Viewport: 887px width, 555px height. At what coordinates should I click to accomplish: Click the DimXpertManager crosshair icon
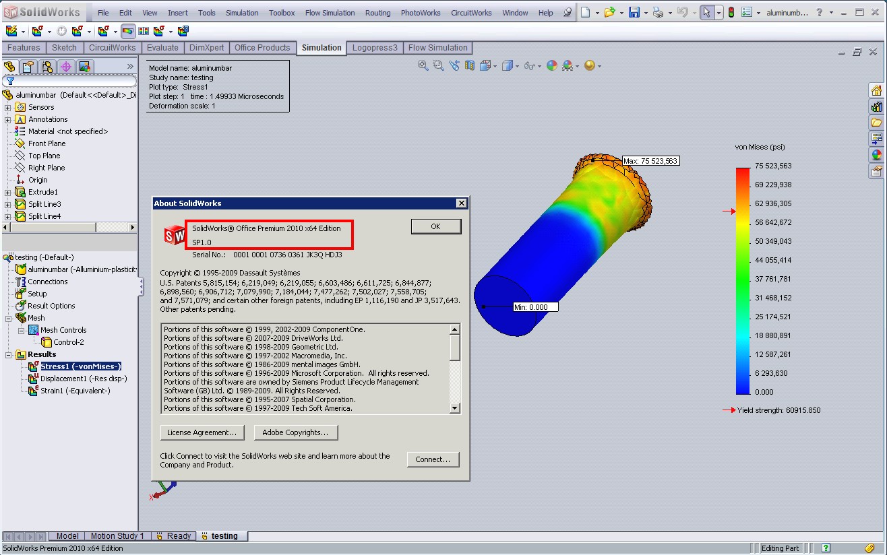coord(65,66)
